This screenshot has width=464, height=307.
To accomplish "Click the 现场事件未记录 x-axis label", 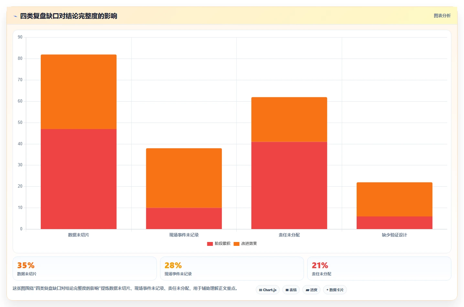I will 184,235.
